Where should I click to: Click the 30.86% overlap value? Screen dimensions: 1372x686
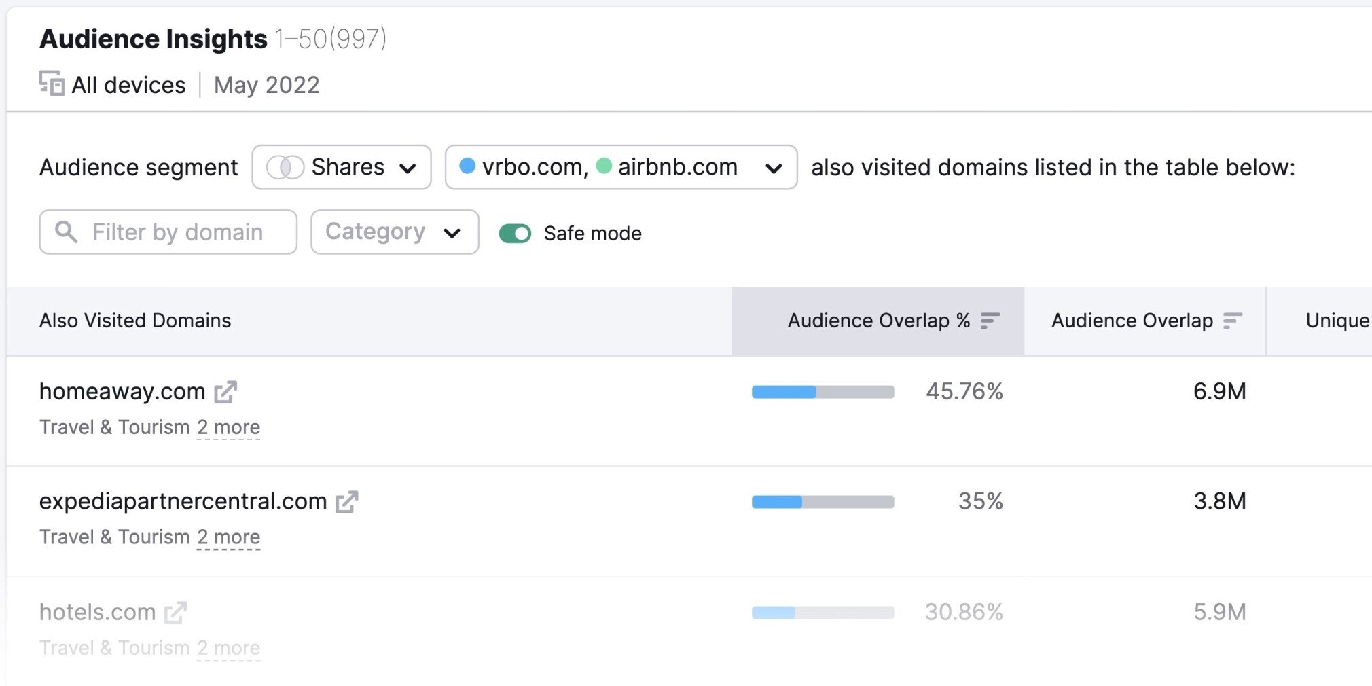pyautogui.click(x=964, y=612)
